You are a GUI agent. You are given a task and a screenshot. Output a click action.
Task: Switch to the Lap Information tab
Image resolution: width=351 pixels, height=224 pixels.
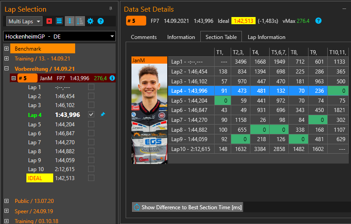266,37
